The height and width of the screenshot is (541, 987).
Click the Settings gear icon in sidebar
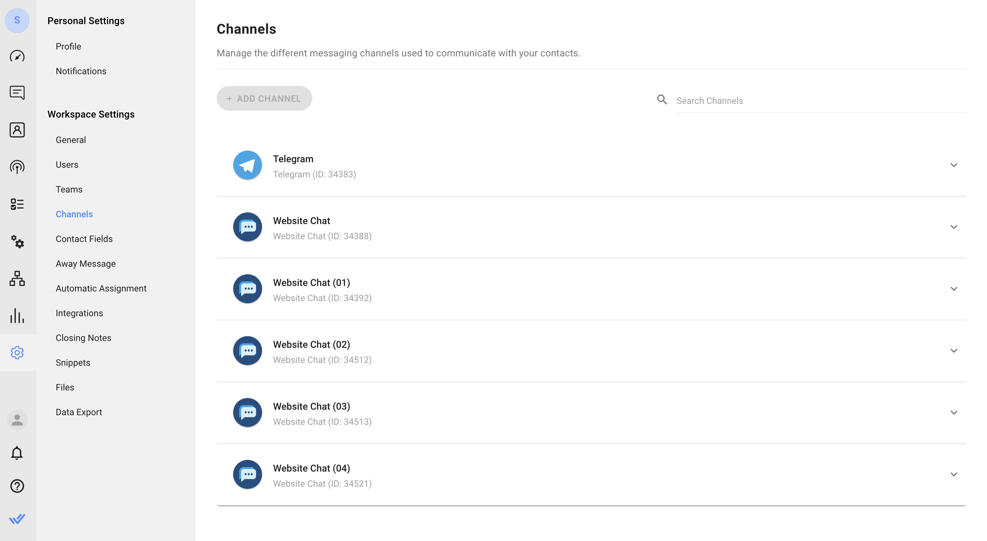[17, 353]
